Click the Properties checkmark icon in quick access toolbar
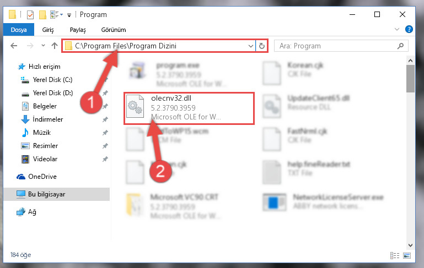 pyautogui.click(x=30, y=14)
